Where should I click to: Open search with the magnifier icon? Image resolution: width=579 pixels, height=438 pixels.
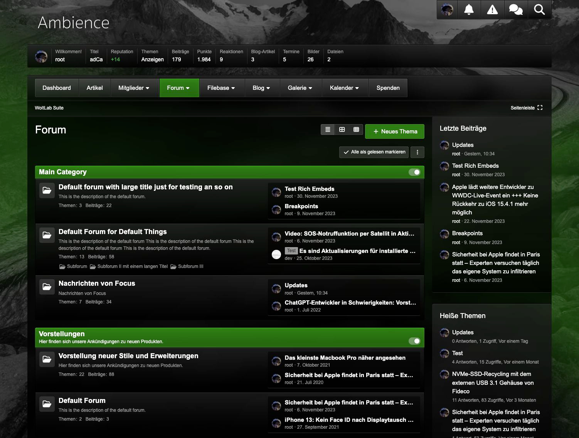[x=539, y=10]
